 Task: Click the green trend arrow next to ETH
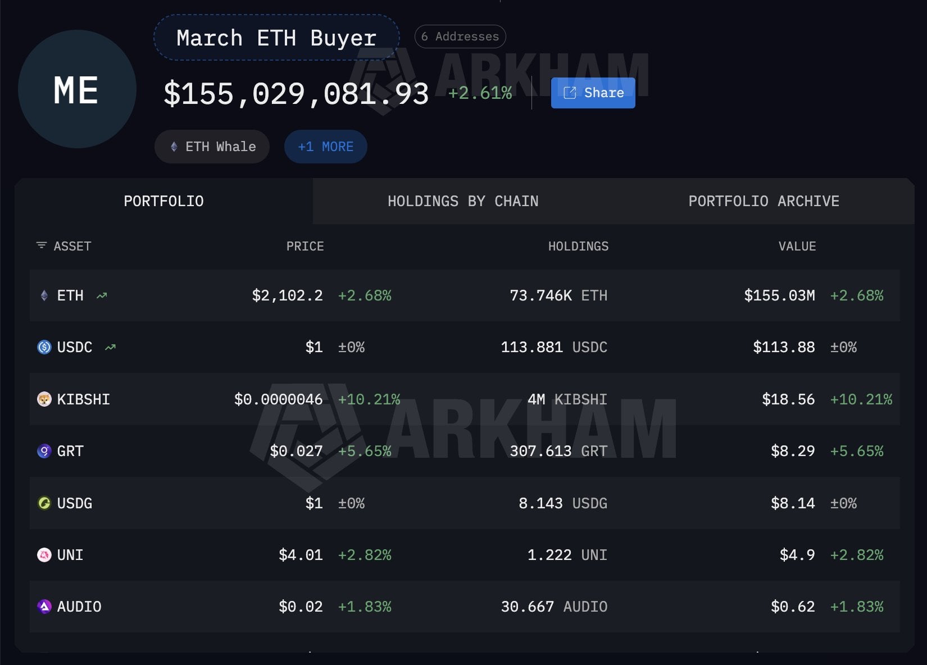tap(102, 294)
